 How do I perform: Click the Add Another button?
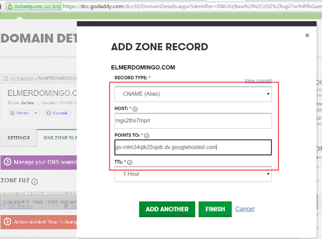[167, 209]
